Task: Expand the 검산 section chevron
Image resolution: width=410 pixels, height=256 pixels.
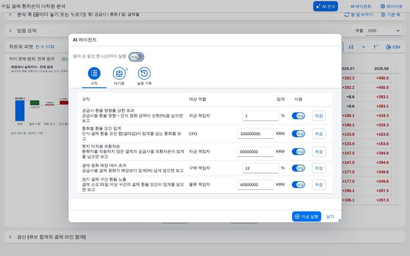Action: 10,237
